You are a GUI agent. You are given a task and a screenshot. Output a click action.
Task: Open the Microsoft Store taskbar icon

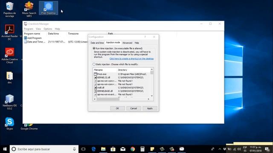coord(113,149)
